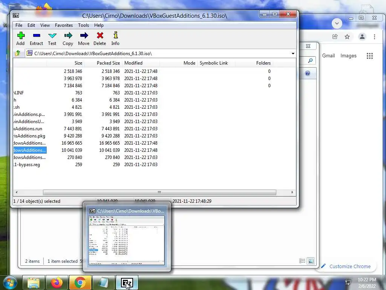Select the winAdditions row sized 3 991 991

154,114
